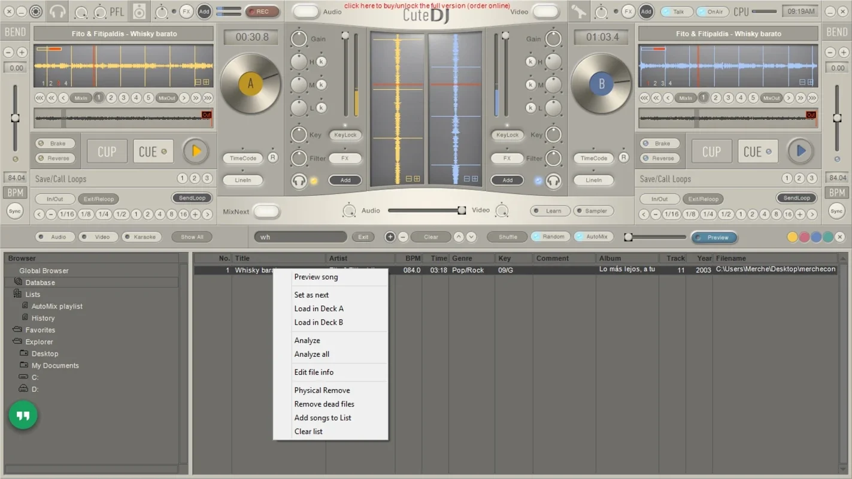Toggle AutoMix mode
This screenshot has height=479, width=852.
point(593,237)
